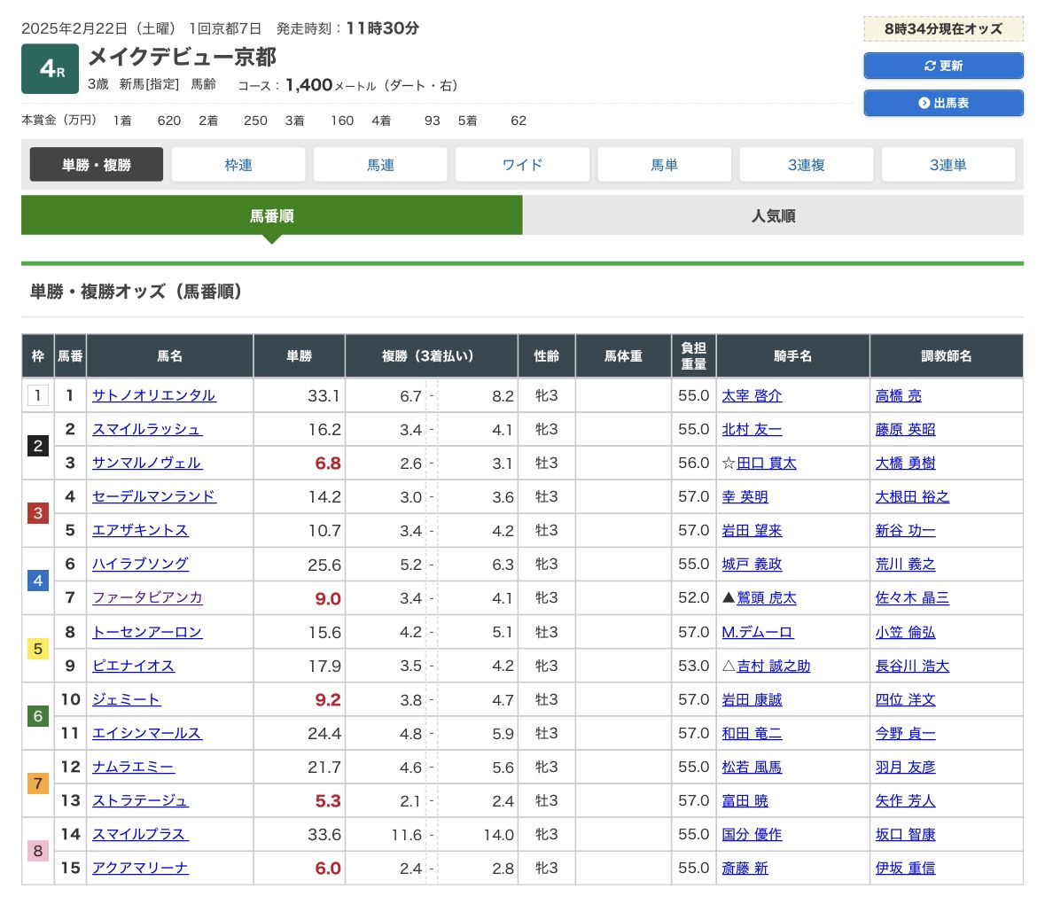The width and height of the screenshot is (1045, 912).
Task: Open horse スマイルプラス link
Action: pyautogui.click(x=141, y=835)
